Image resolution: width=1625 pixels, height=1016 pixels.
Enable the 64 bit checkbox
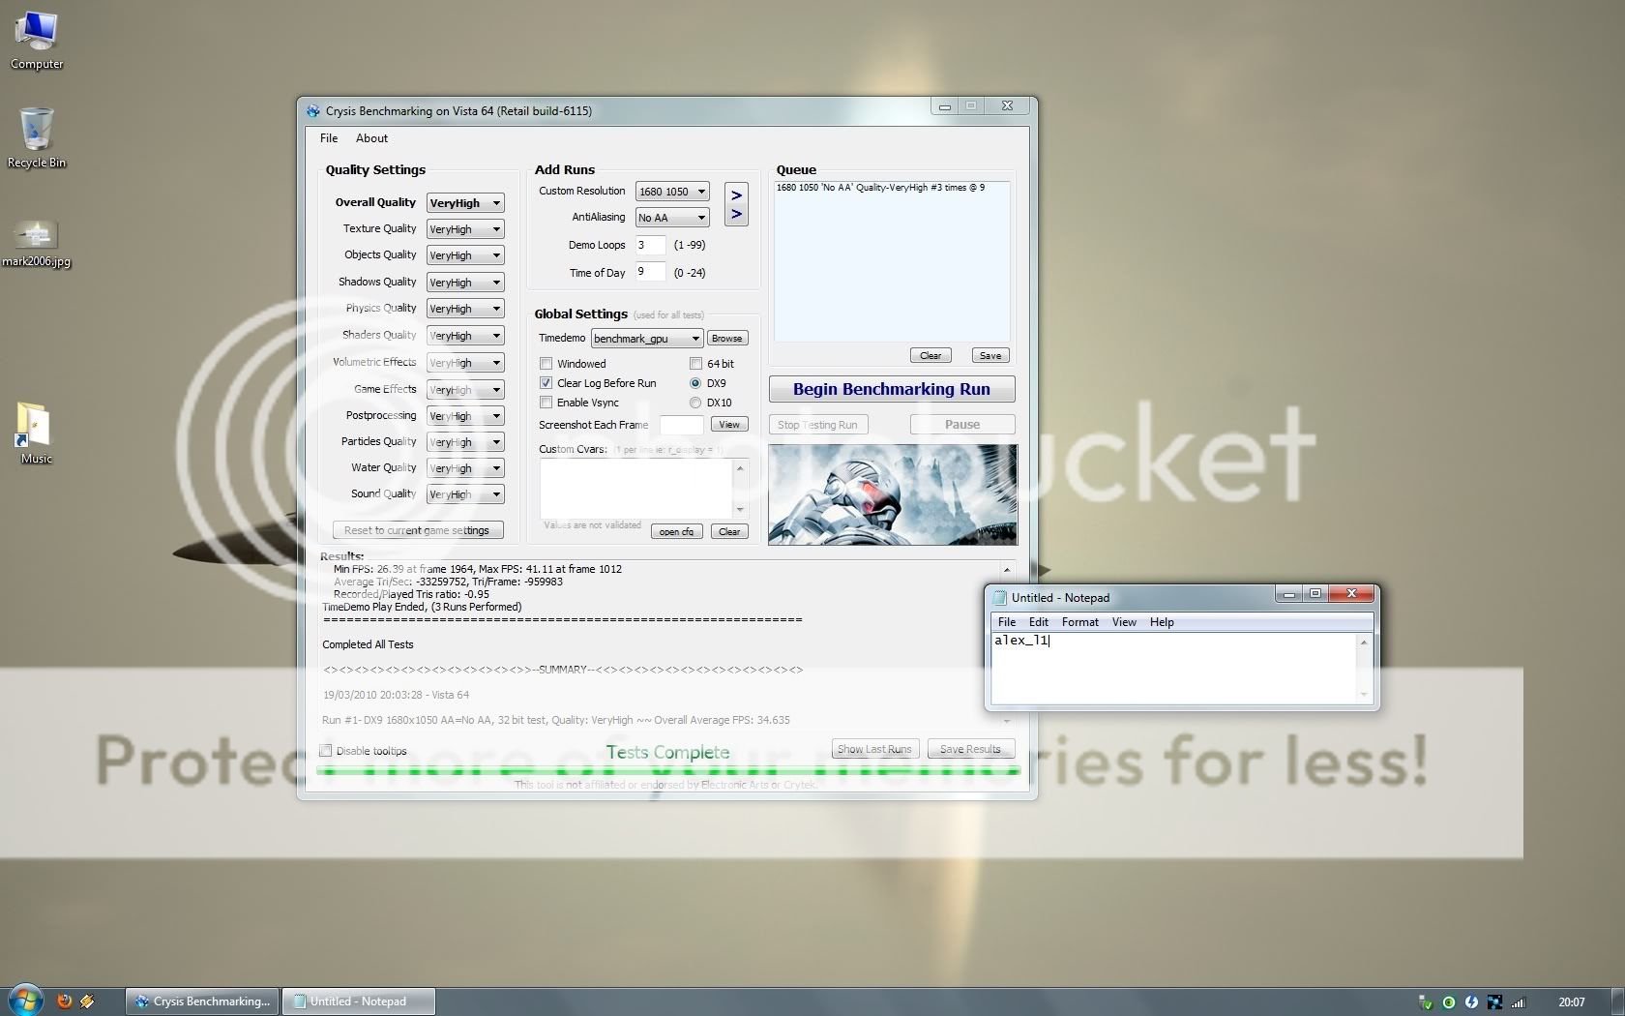[x=695, y=364]
